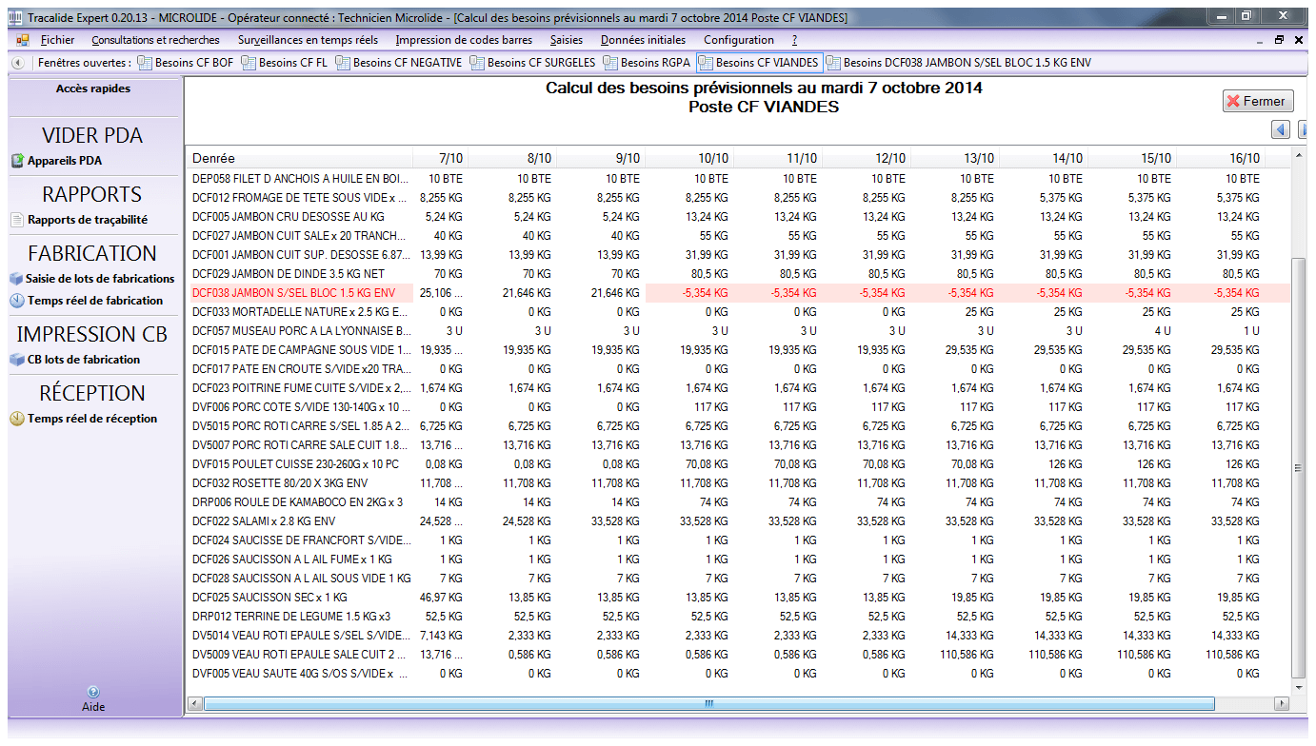Select row DCF025 SAUCISSON SEC x 1 KG
The width and height of the screenshot is (1316, 746).
point(738,598)
